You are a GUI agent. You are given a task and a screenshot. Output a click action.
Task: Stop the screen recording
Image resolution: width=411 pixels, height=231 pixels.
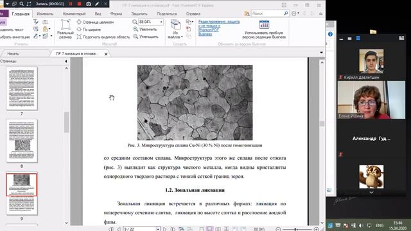tap(80, 4)
